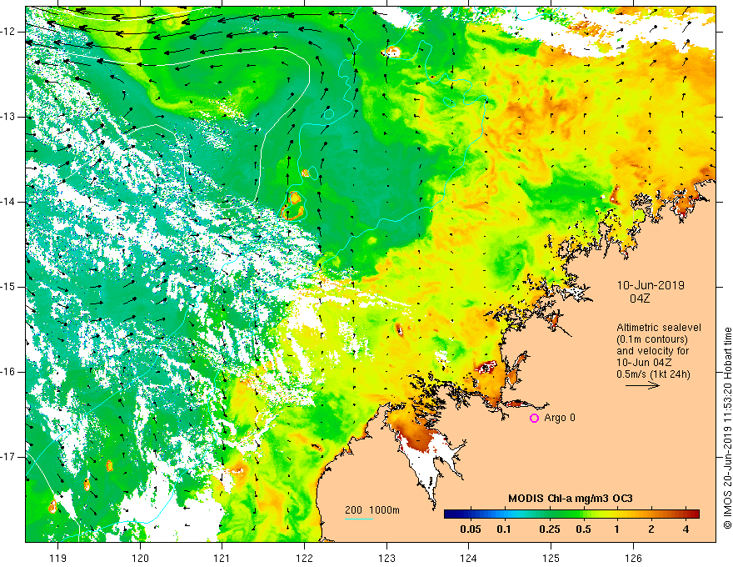This screenshot has height=567, width=733.
Task: Click the velocity reference arrow in legend
Action: tap(642, 385)
